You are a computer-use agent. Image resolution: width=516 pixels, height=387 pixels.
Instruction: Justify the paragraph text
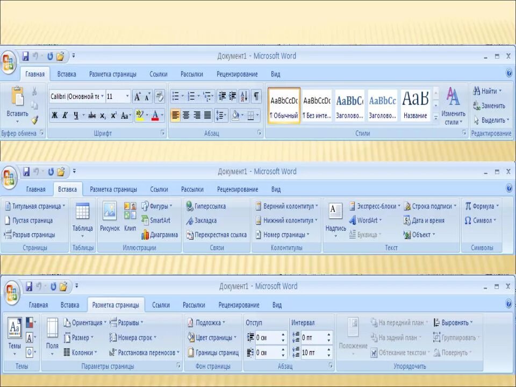tap(207, 115)
